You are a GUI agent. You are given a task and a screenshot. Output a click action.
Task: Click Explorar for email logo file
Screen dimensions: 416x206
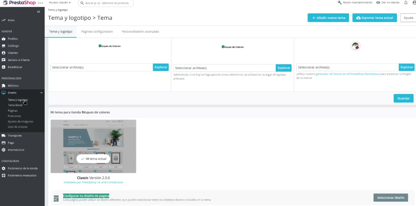click(284, 68)
